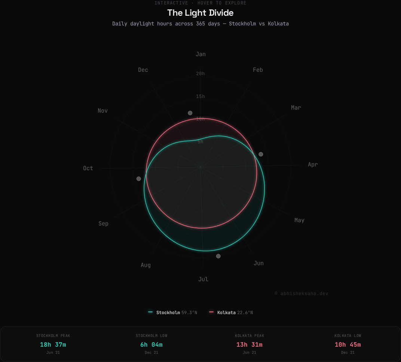The width and height of the screenshot is (401, 362).
Task: Click the Interactive Hover to Explore caption
Action: [200, 3]
